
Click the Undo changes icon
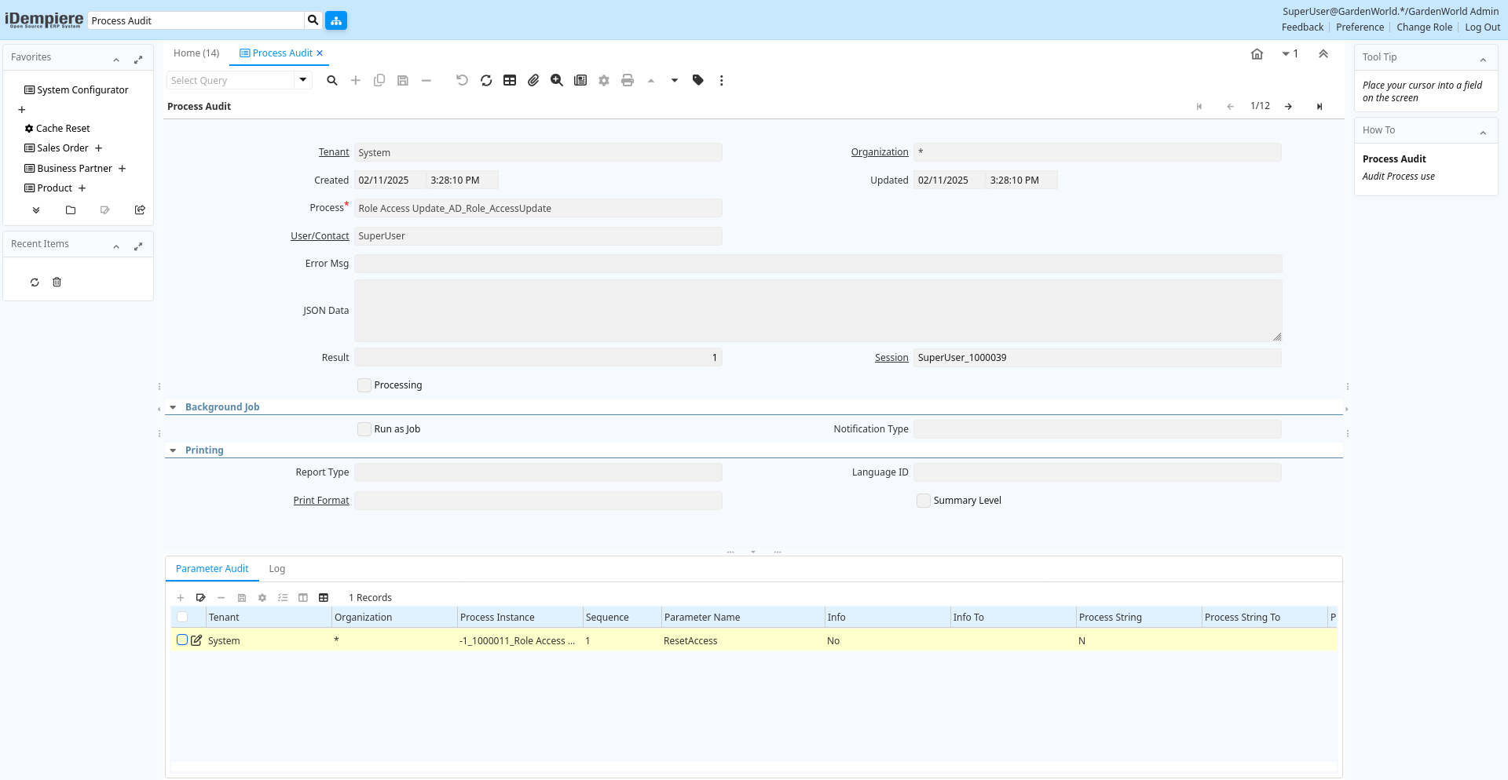click(x=462, y=80)
